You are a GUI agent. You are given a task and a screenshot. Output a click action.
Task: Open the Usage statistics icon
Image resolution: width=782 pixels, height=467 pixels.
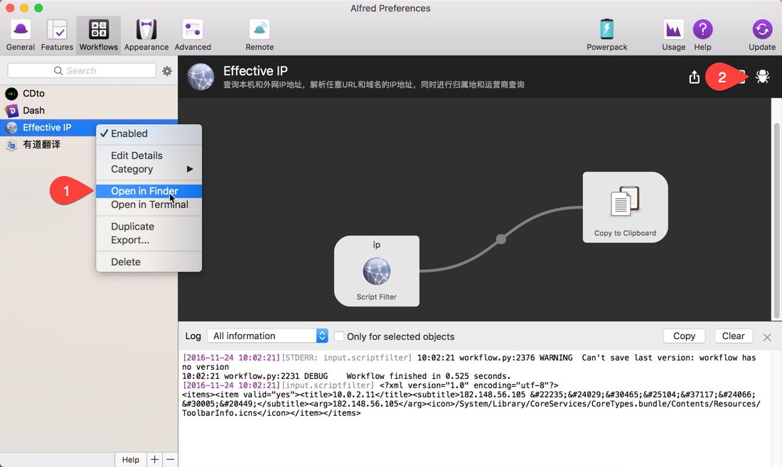[673, 29]
